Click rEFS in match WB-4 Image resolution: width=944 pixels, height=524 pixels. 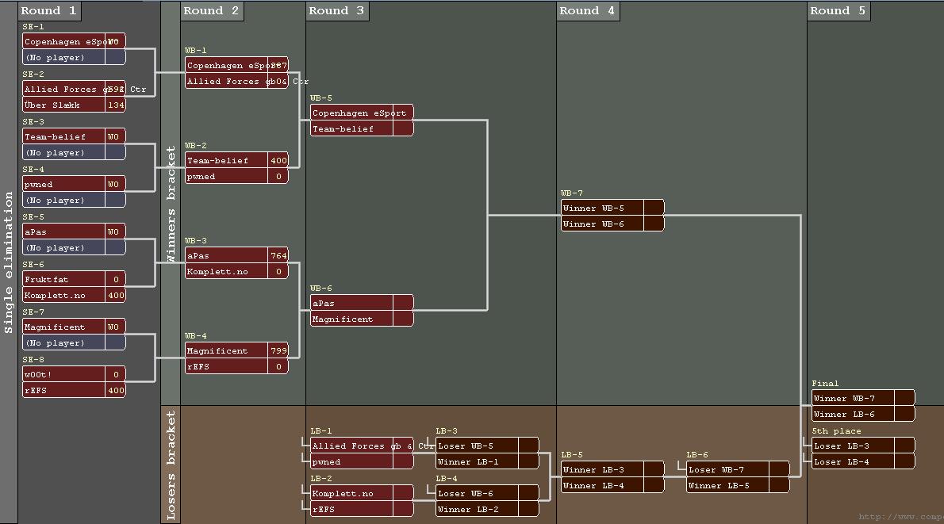pos(236,365)
